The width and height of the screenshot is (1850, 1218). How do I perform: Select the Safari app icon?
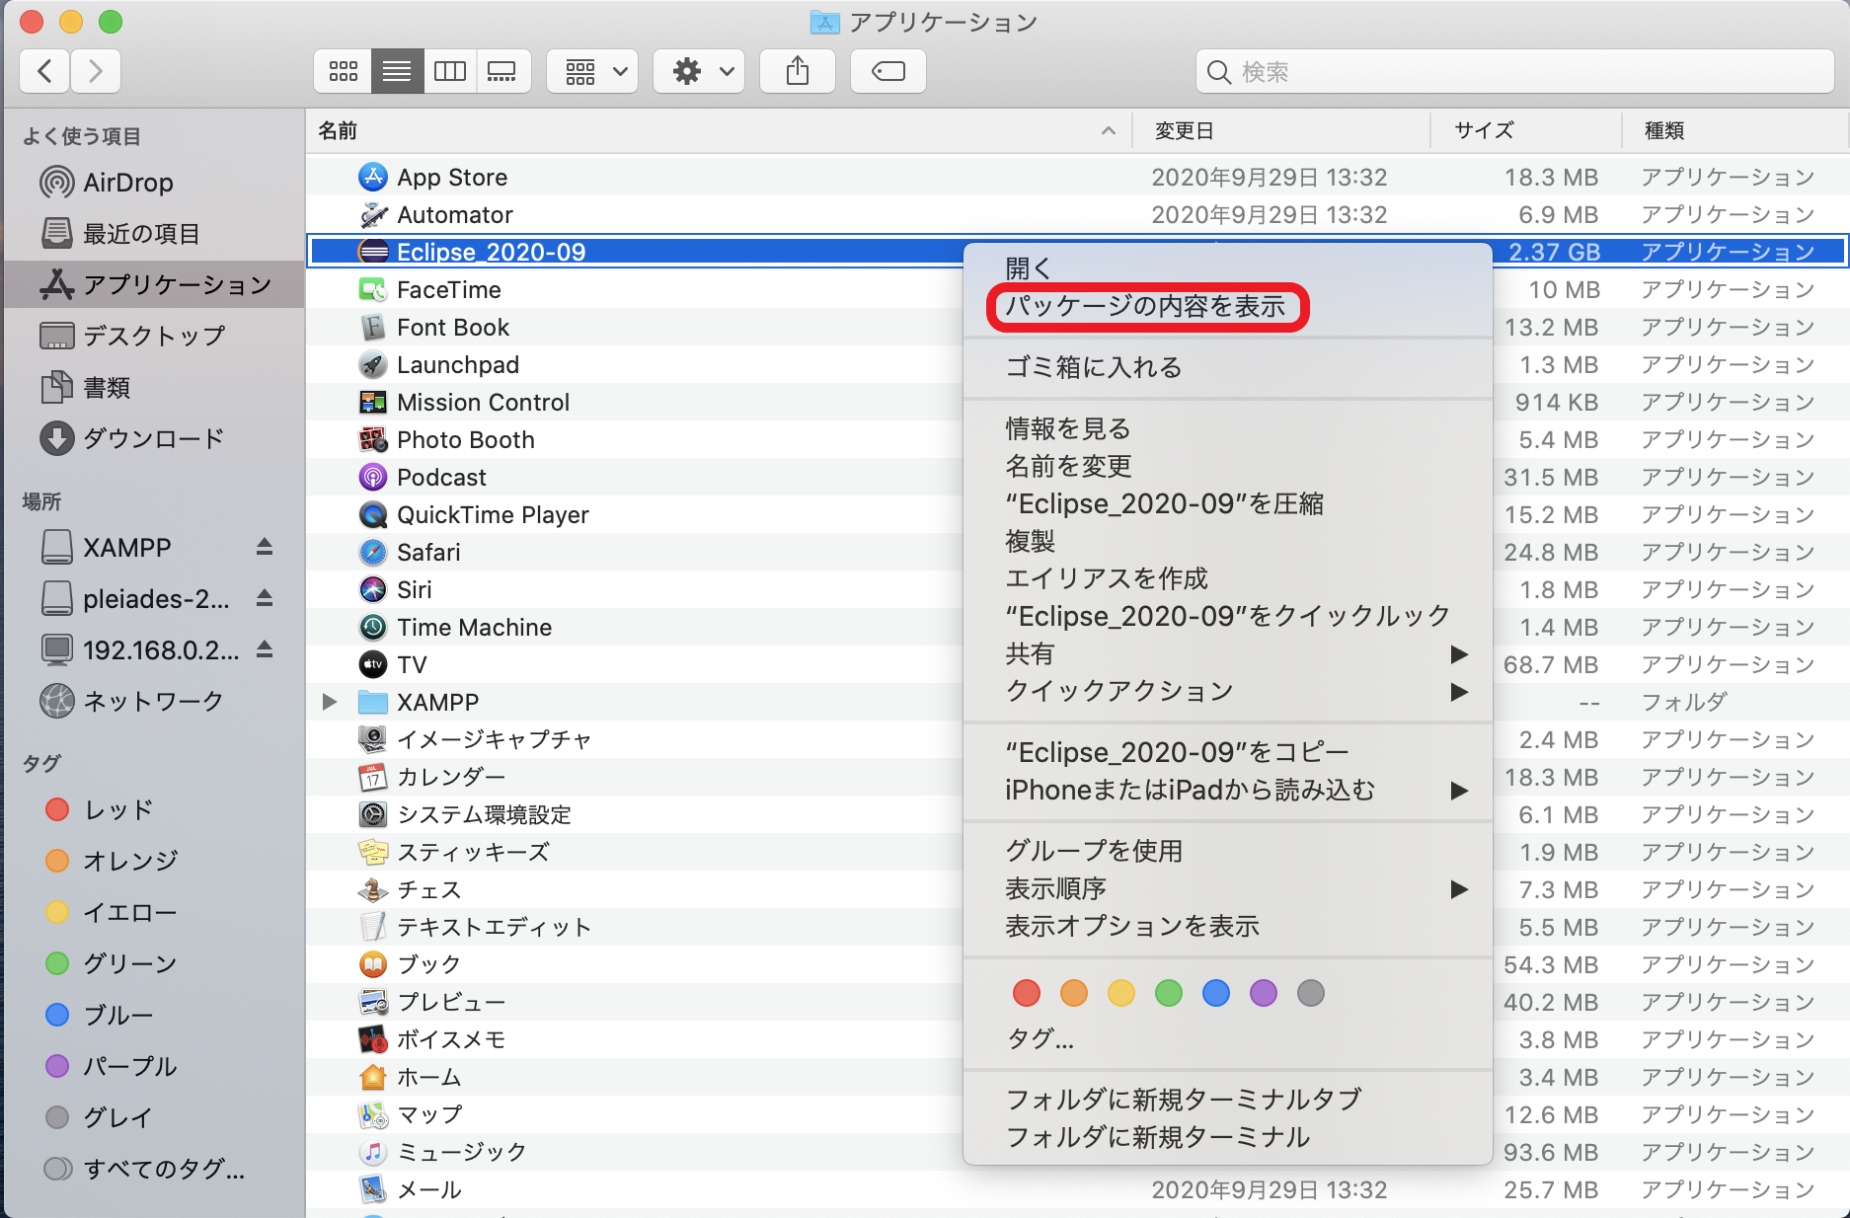[x=372, y=552]
